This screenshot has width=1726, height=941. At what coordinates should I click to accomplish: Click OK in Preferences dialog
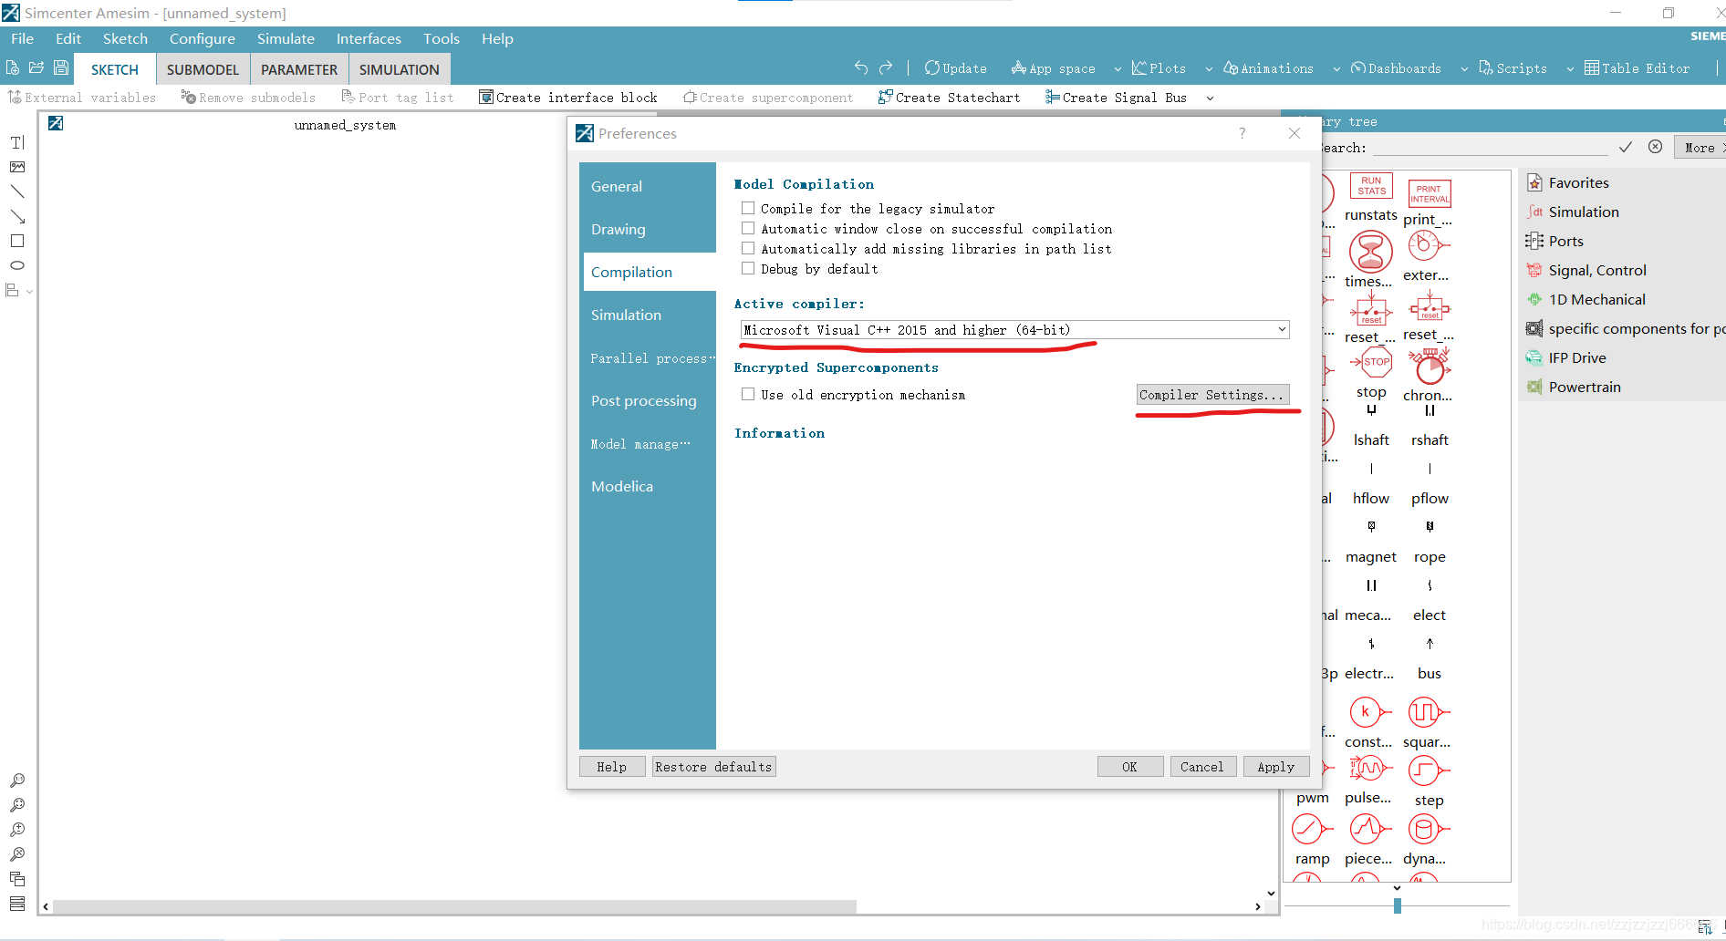[x=1129, y=767]
